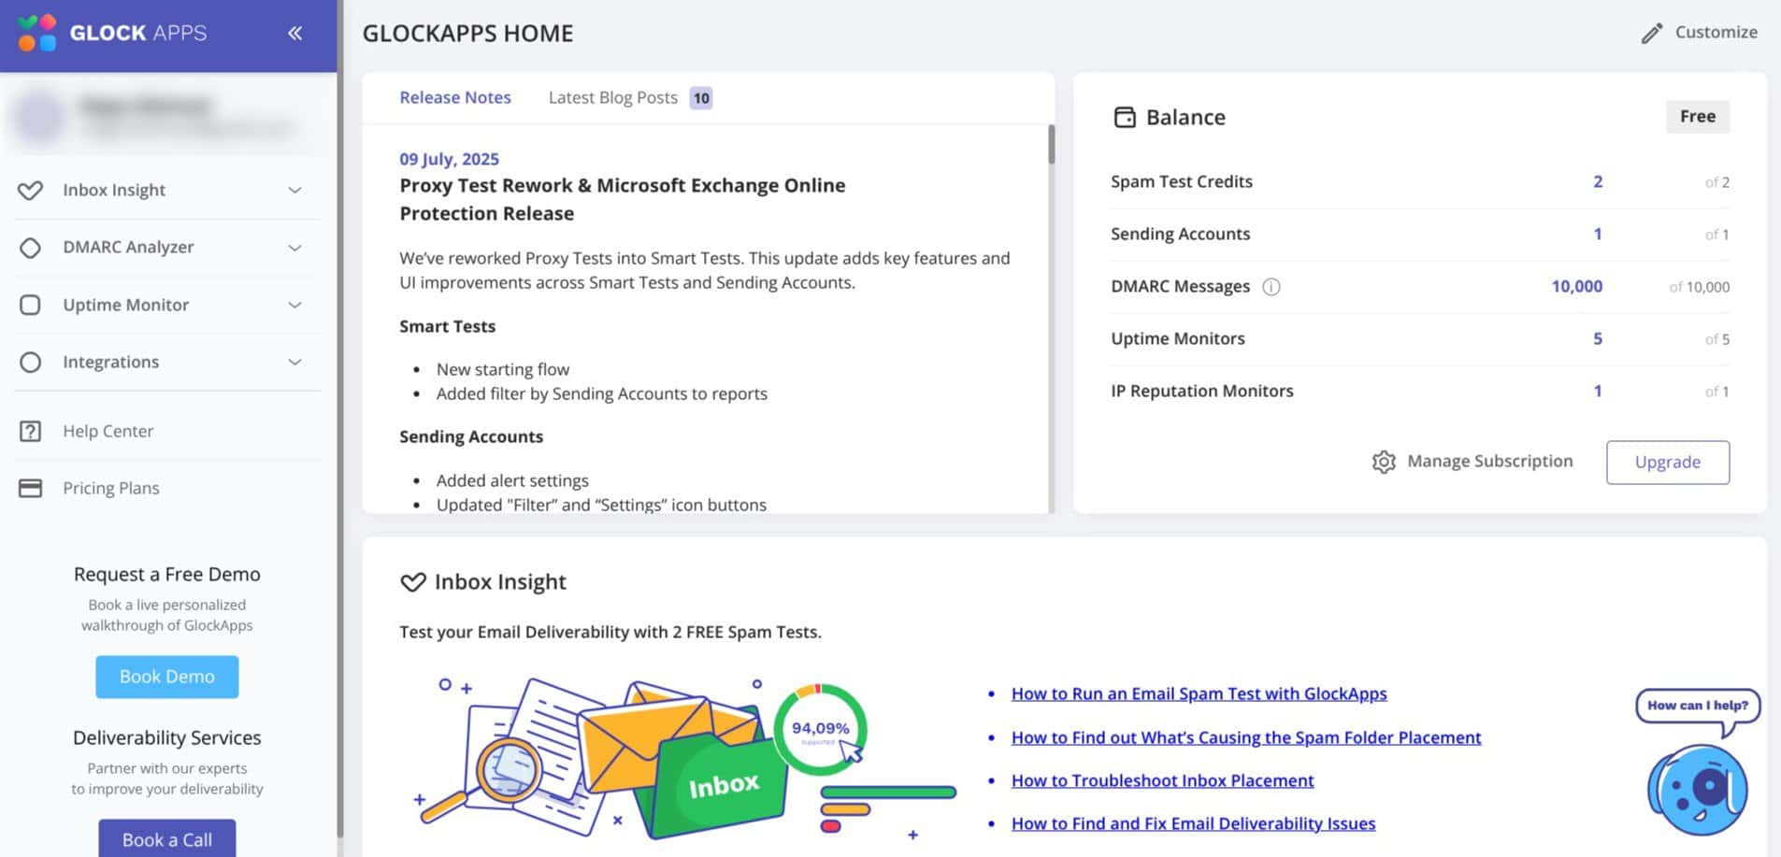Viewport: 1781px width, 857px height.
Task: Click the Book Demo button
Action: point(166,677)
